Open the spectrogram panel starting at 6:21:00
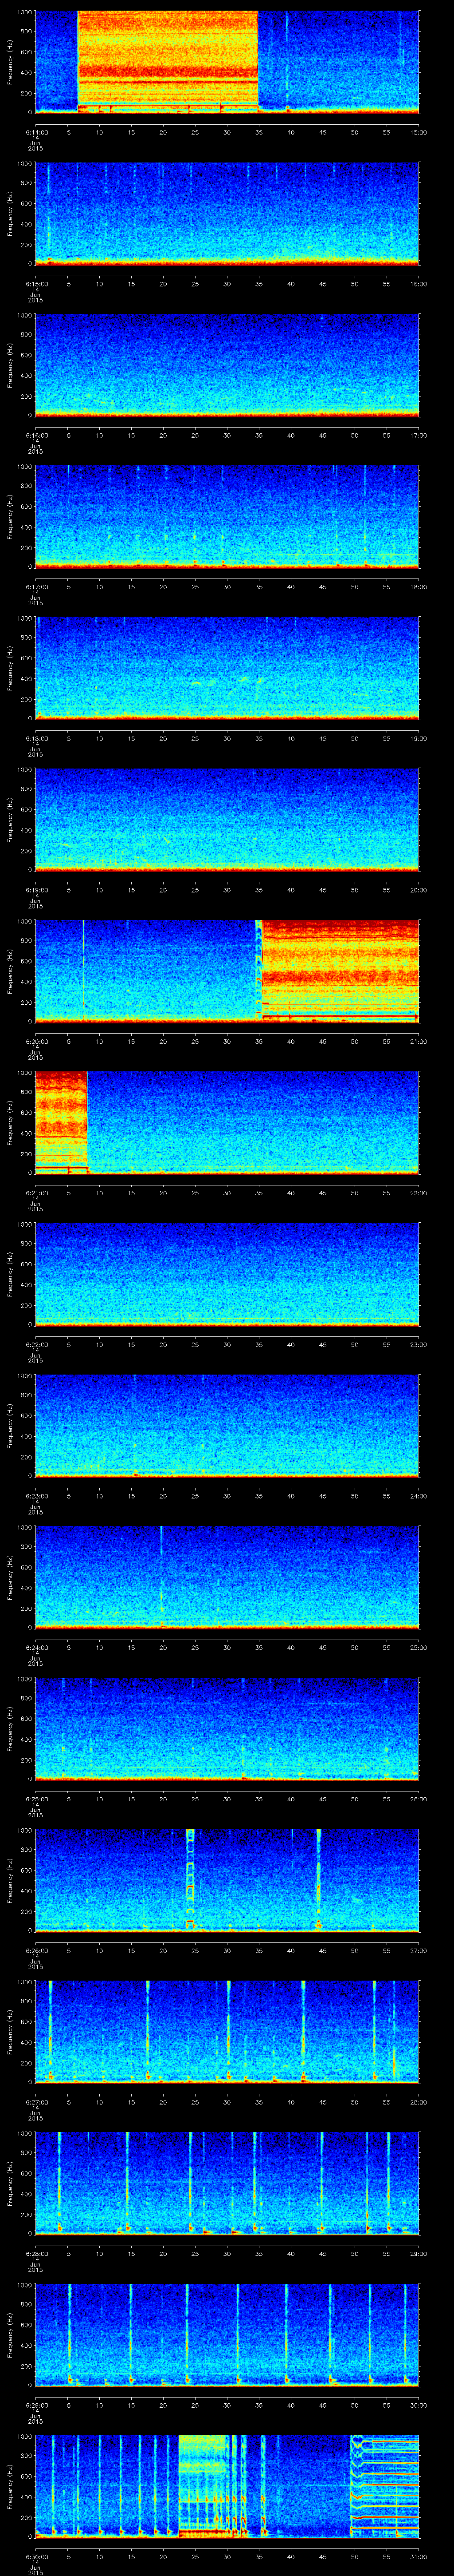This screenshot has width=454, height=2576. tap(227, 1122)
